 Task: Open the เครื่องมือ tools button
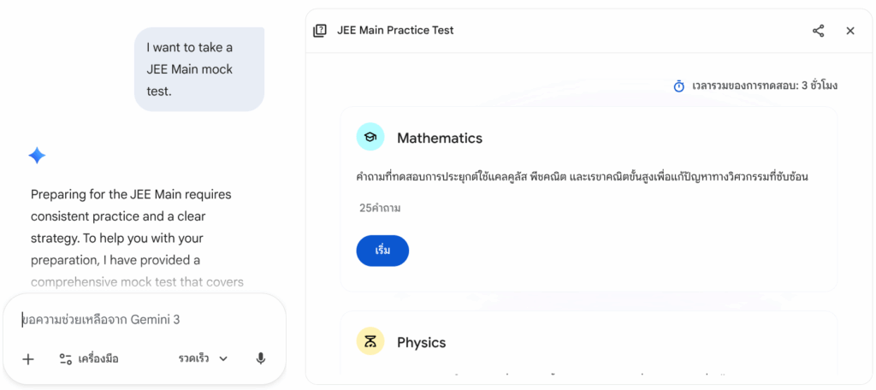click(x=89, y=359)
